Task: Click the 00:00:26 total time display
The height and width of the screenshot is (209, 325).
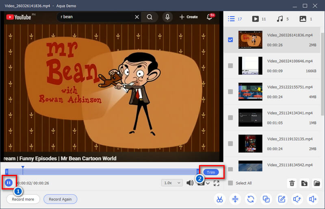Action: pyautogui.click(x=41, y=183)
